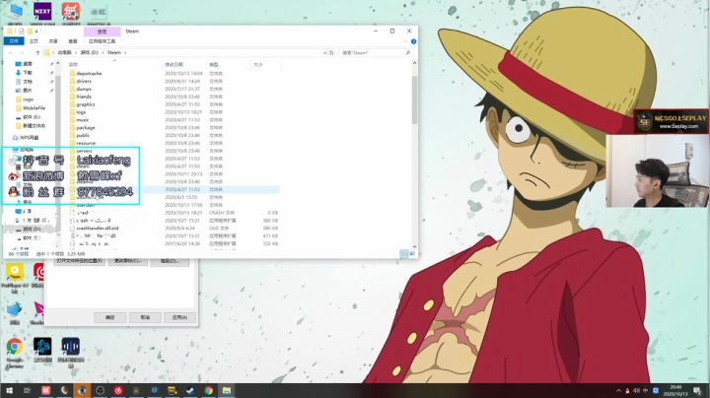
Task: Select the csgo folder in quick access
Action: 28,99
